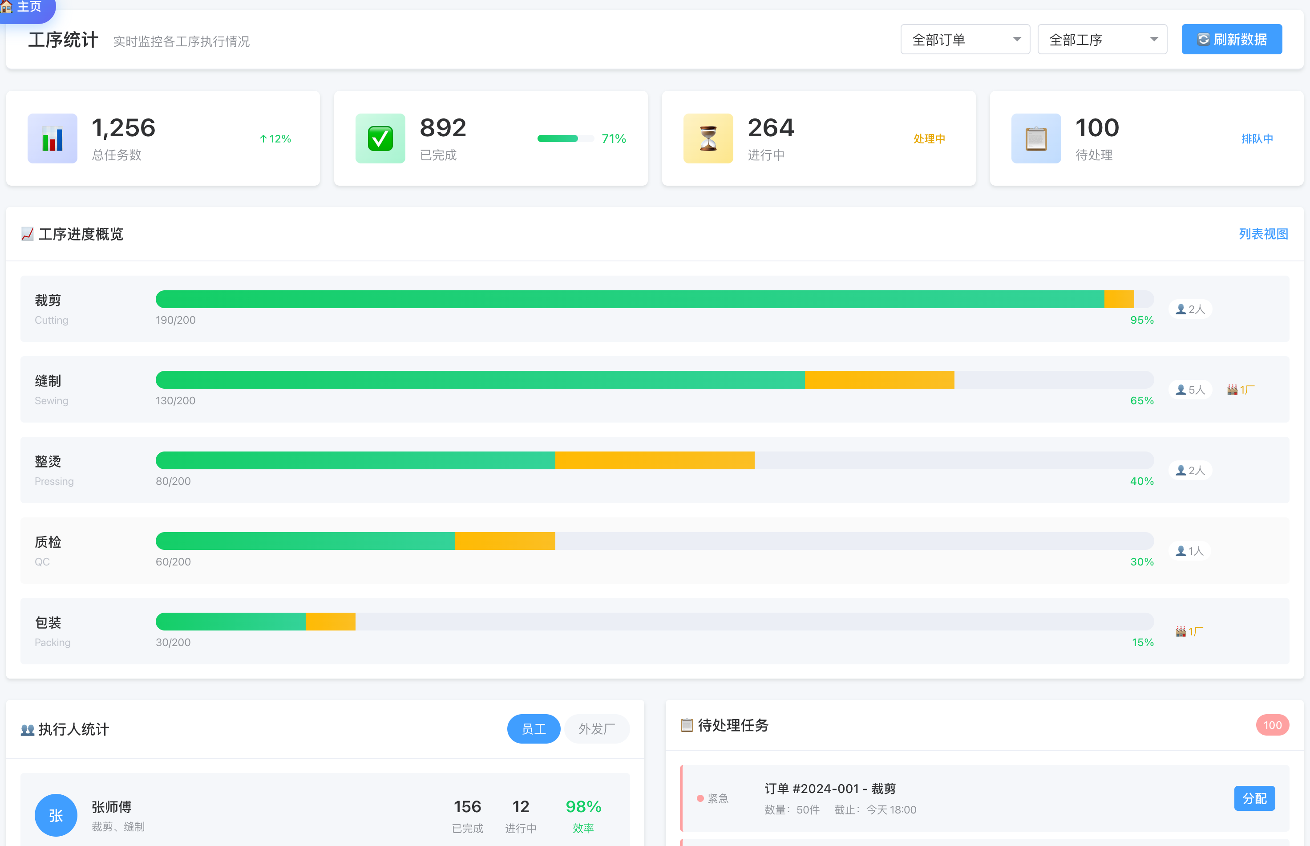
Task: Click the red 100 pending count badge
Action: (x=1272, y=725)
